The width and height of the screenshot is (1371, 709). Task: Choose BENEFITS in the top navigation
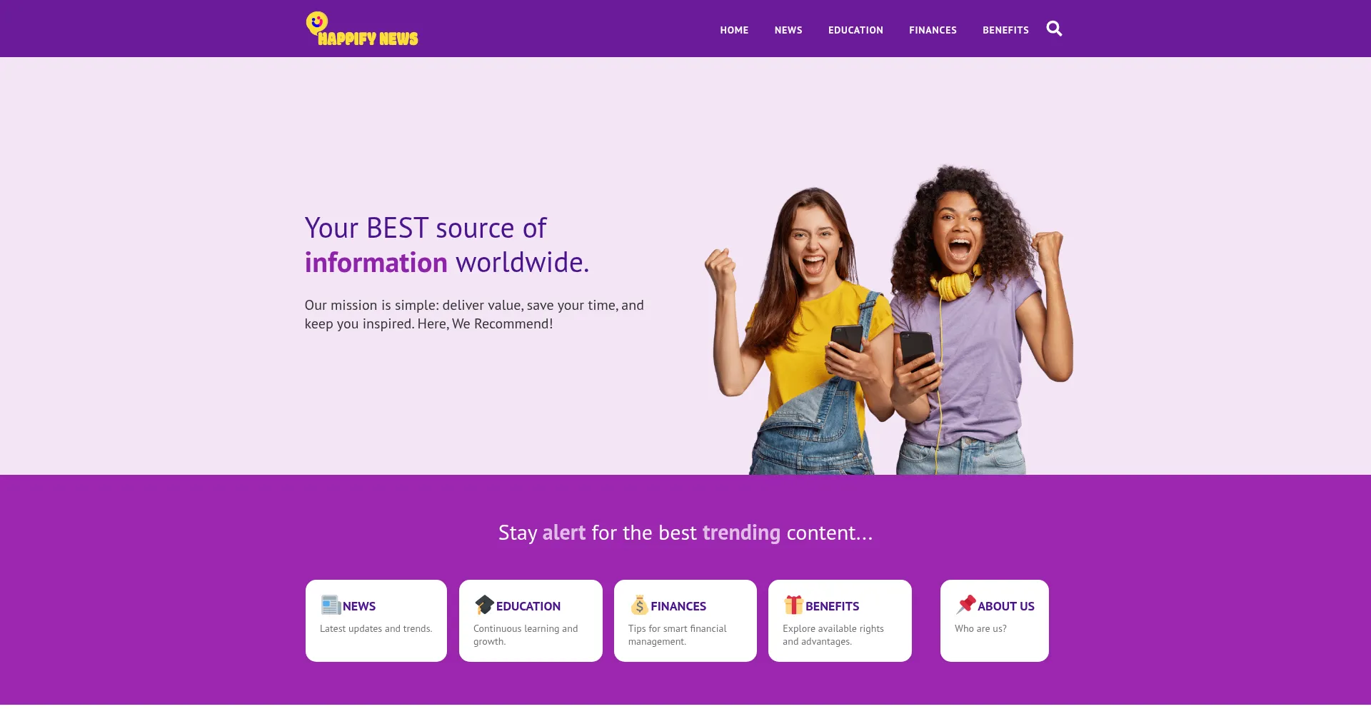[x=1005, y=30]
